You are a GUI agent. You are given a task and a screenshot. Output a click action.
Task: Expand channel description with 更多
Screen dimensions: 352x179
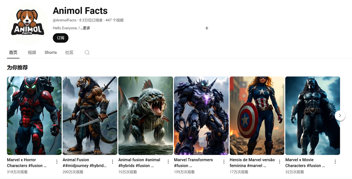click(x=86, y=28)
